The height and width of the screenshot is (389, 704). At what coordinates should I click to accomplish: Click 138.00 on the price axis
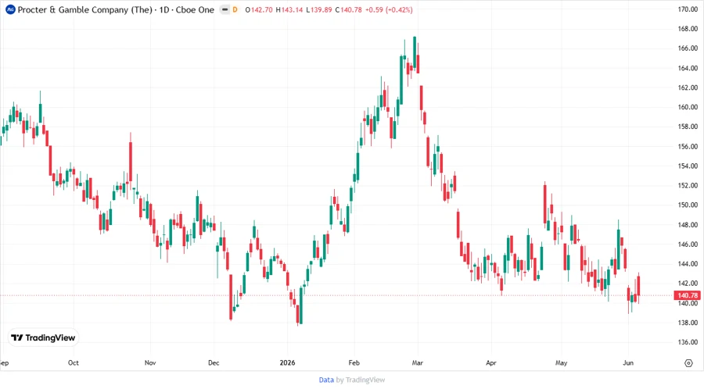(x=688, y=323)
